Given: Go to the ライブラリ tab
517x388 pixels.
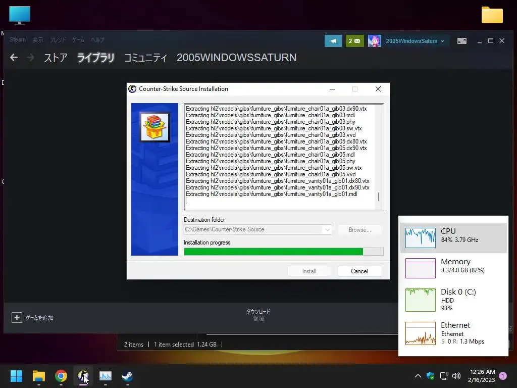Looking at the screenshot, I should click(95, 58).
